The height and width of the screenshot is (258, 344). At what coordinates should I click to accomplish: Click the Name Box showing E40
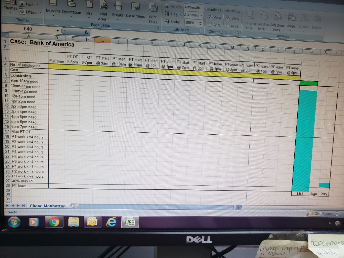pos(28,29)
